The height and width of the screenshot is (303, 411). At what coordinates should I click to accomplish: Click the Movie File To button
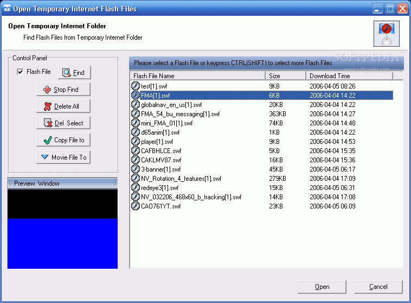(63, 157)
